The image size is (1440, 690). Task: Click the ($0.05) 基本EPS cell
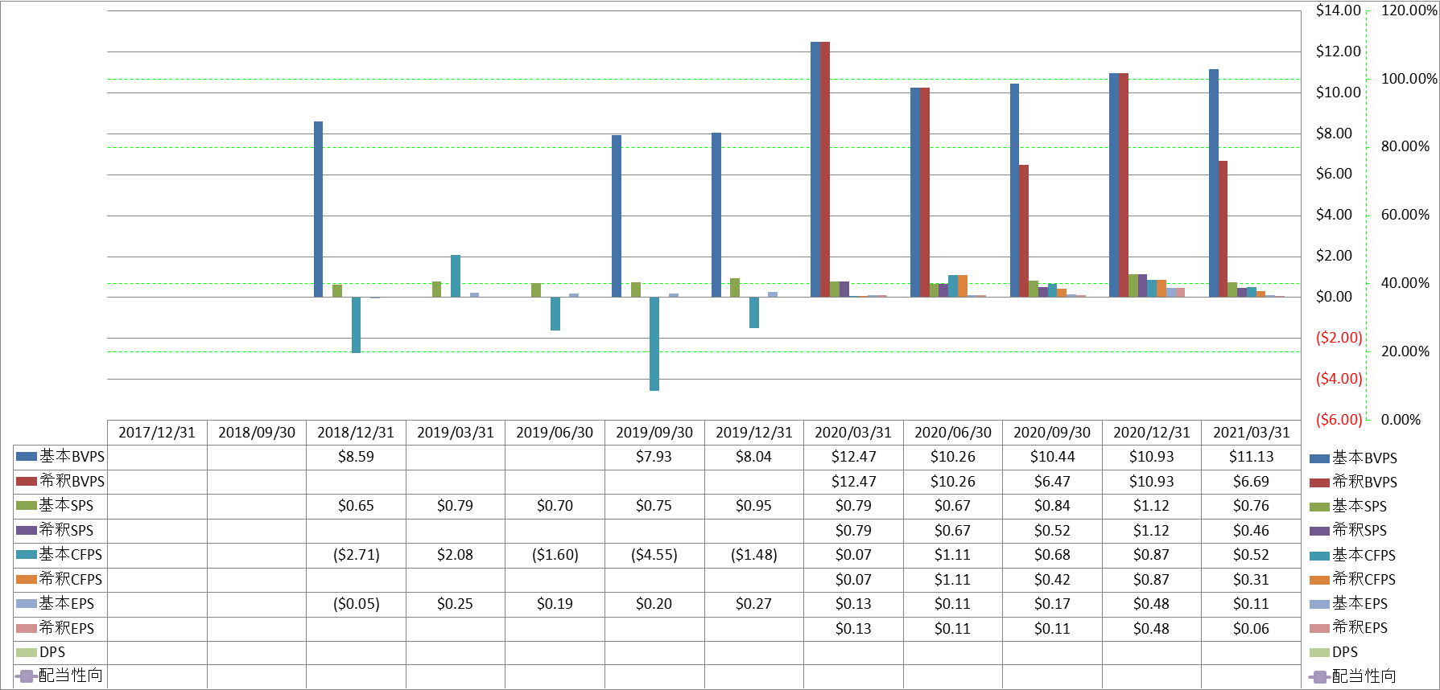click(356, 603)
